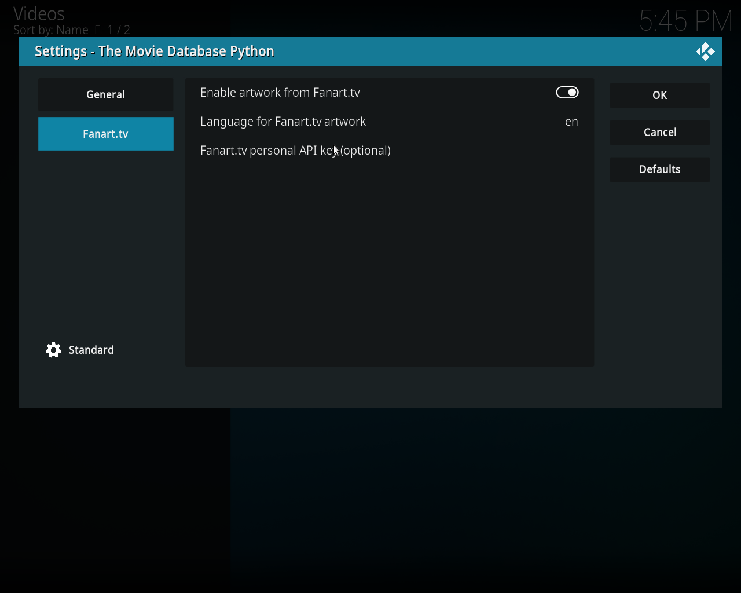Click the 5:45 PM clock
The height and width of the screenshot is (593, 741).
click(x=686, y=21)
